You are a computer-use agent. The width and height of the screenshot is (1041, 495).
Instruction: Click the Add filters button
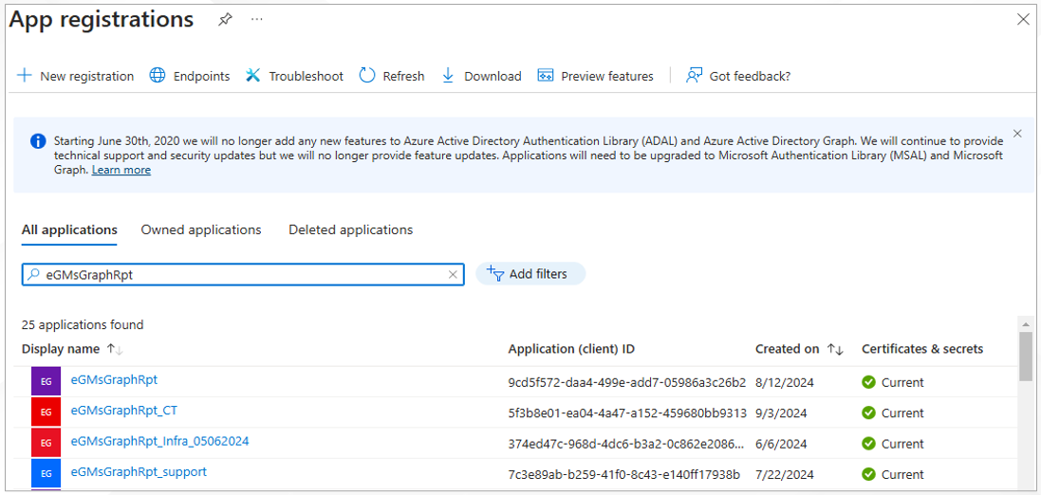pyautogui.click(x=530, y=273)
